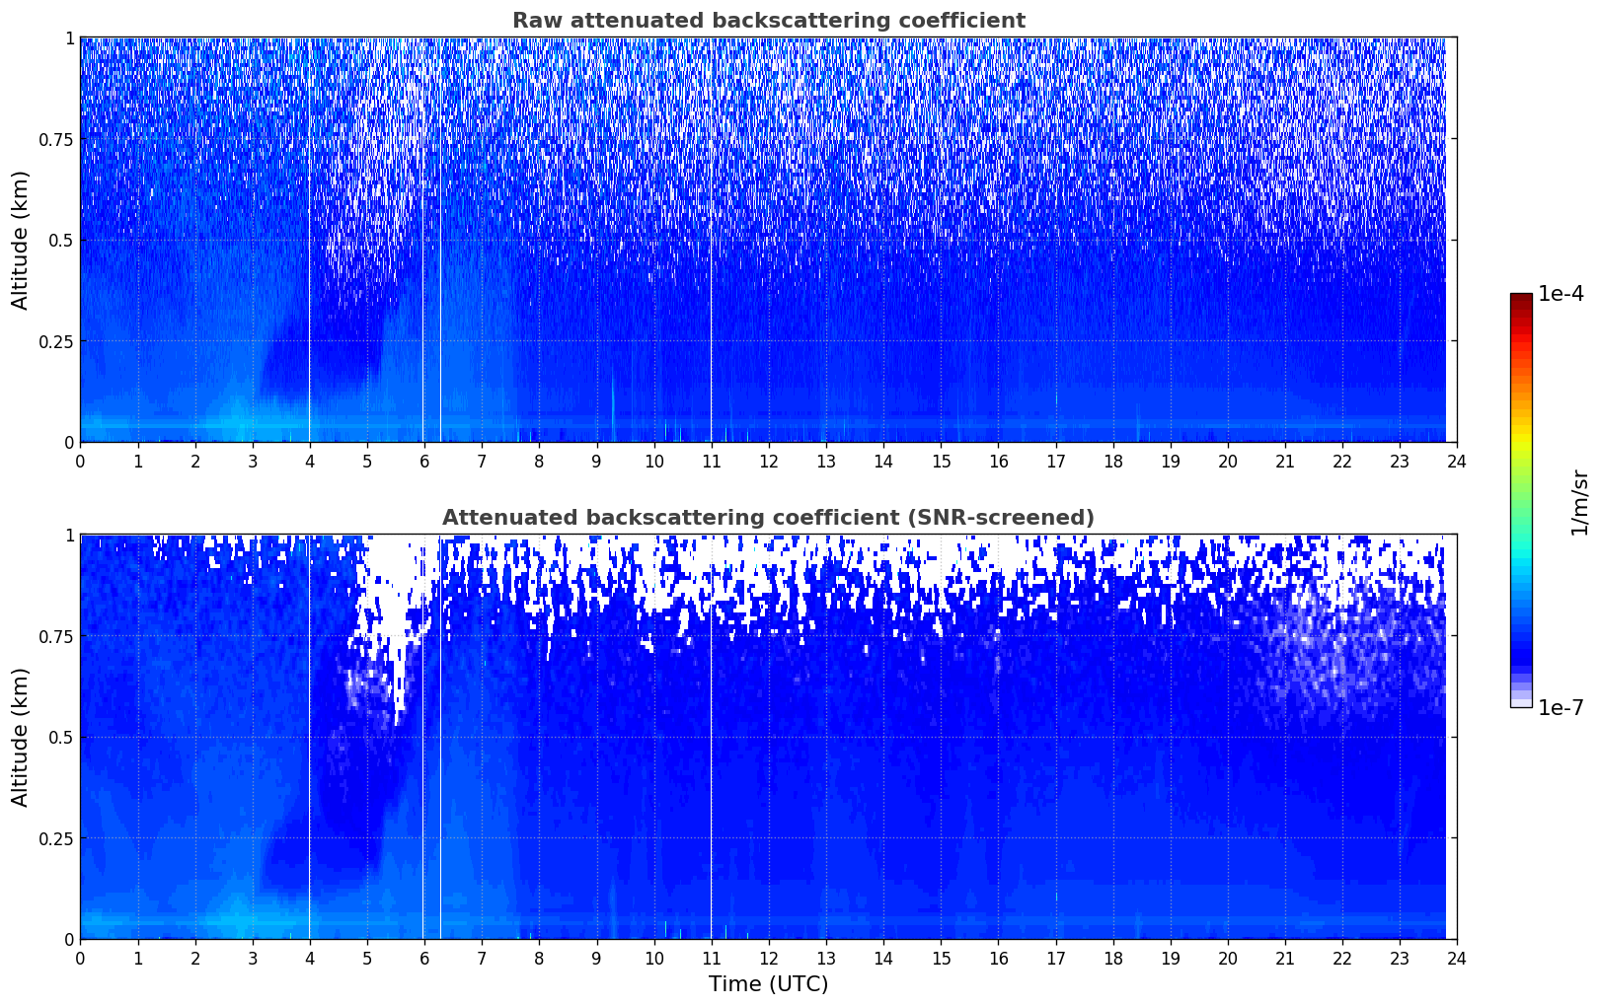The height and width of the screenshot is (1006, 1600).
Task: Click the colorbar '1e-4' maximum label
Action: coord(1562,294)
